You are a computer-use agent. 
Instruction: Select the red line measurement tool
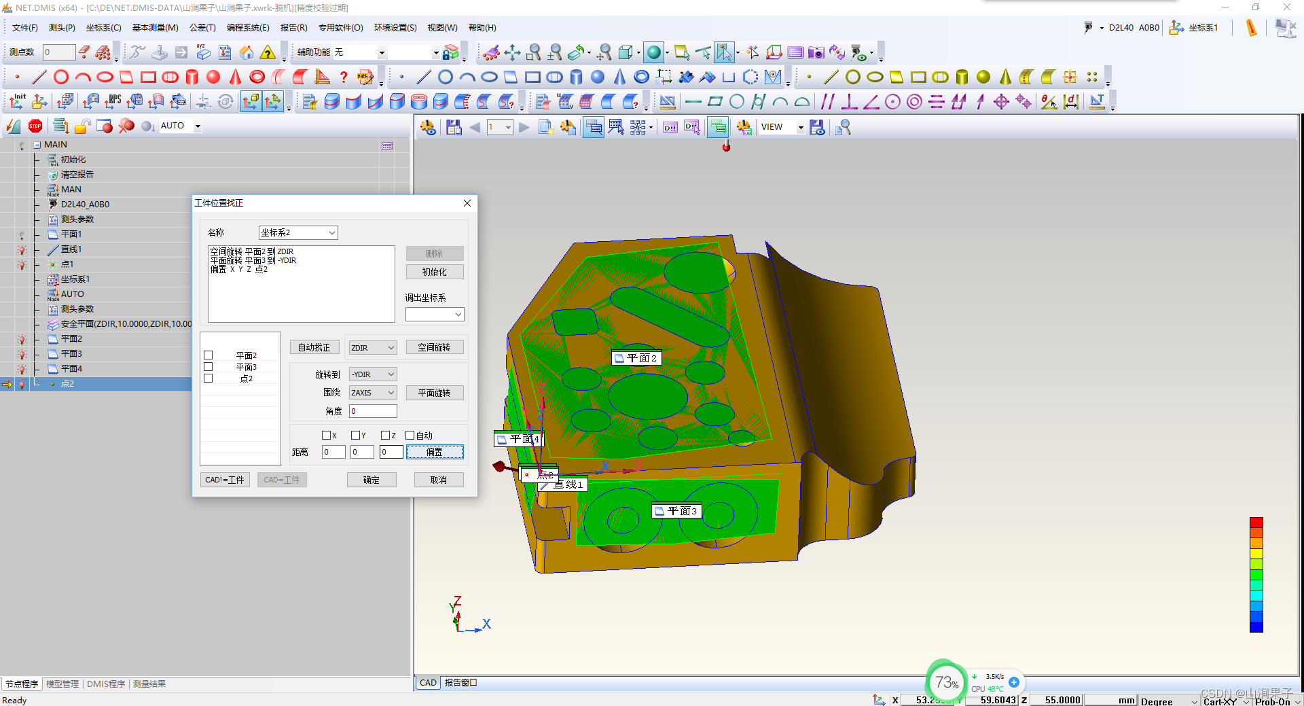[x=39, y=77]
